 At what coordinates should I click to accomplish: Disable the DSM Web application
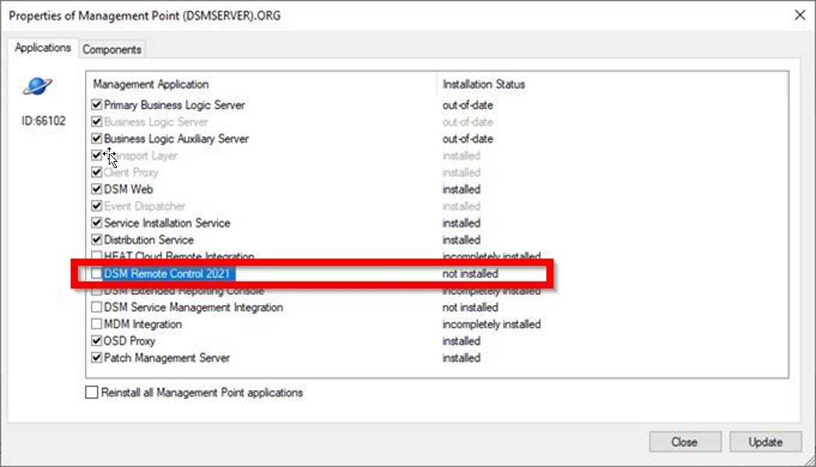tap(96, 189)
